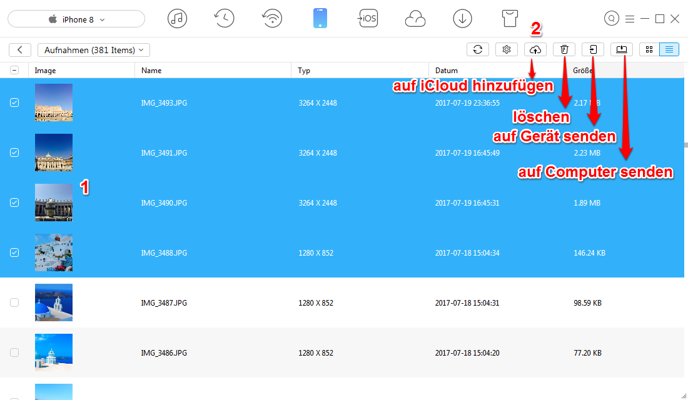Open the music library icon
688x400 pixels.
tap(177, 19)
